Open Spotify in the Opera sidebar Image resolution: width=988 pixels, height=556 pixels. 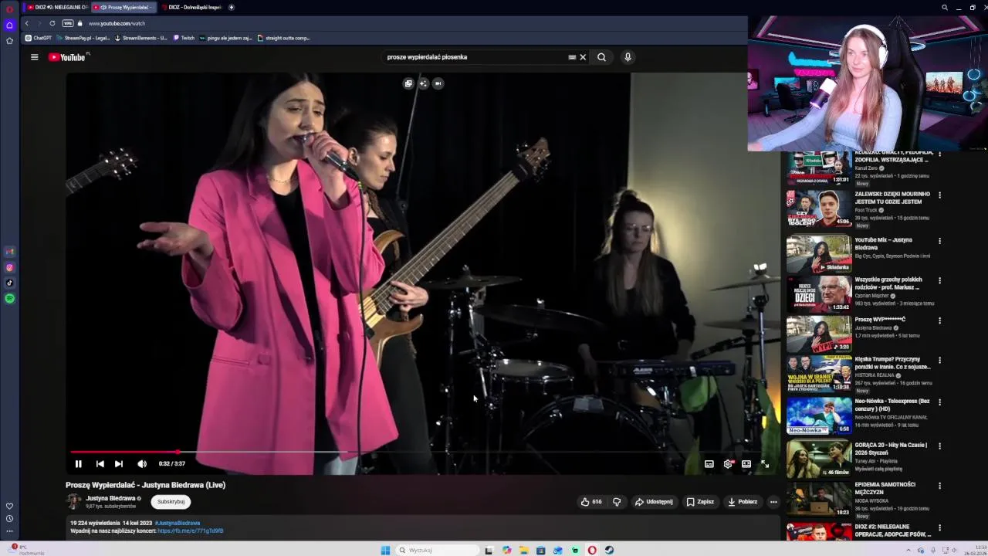(x=9, y=299)
